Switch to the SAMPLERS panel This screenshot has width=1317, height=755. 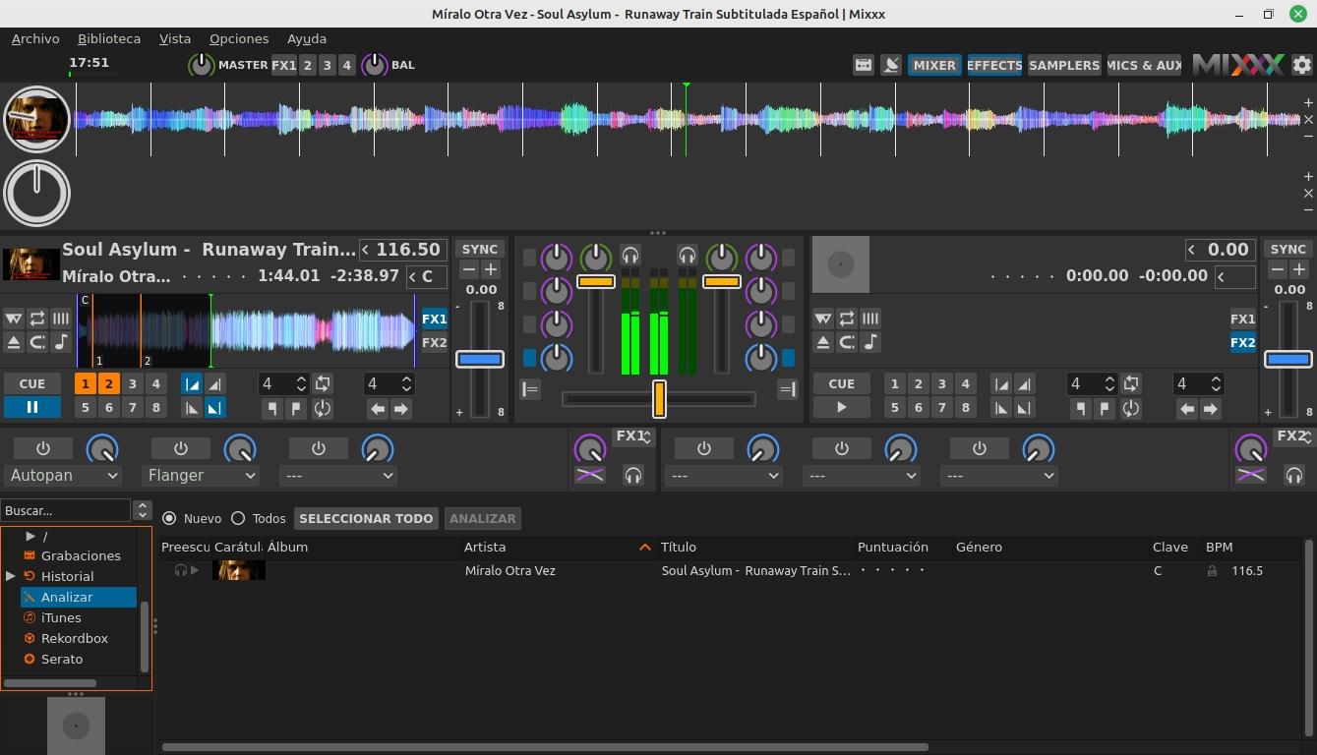pyautogui.click(x=1063, y=65)
